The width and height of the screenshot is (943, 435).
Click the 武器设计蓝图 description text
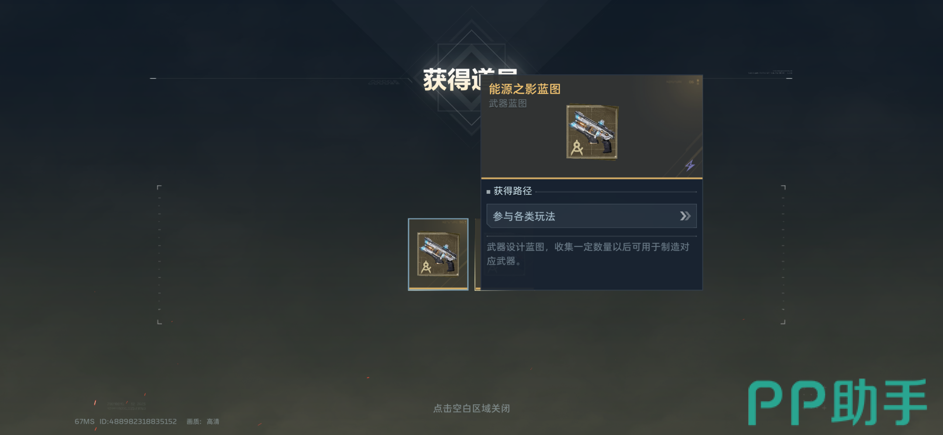pyautogui.click(x=588, y=254)
